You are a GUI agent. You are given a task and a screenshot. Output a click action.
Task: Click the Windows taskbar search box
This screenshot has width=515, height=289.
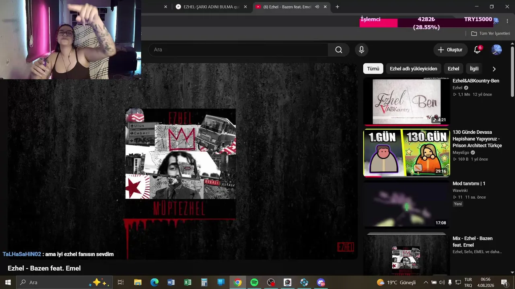tap(64, 282)
